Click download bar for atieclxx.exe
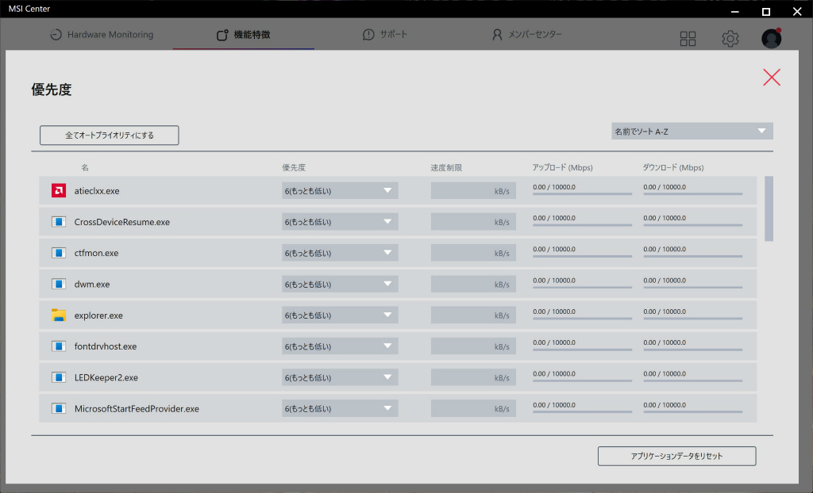Image resolution: width=813 pixels, height=493 pixels. [692, 193]
